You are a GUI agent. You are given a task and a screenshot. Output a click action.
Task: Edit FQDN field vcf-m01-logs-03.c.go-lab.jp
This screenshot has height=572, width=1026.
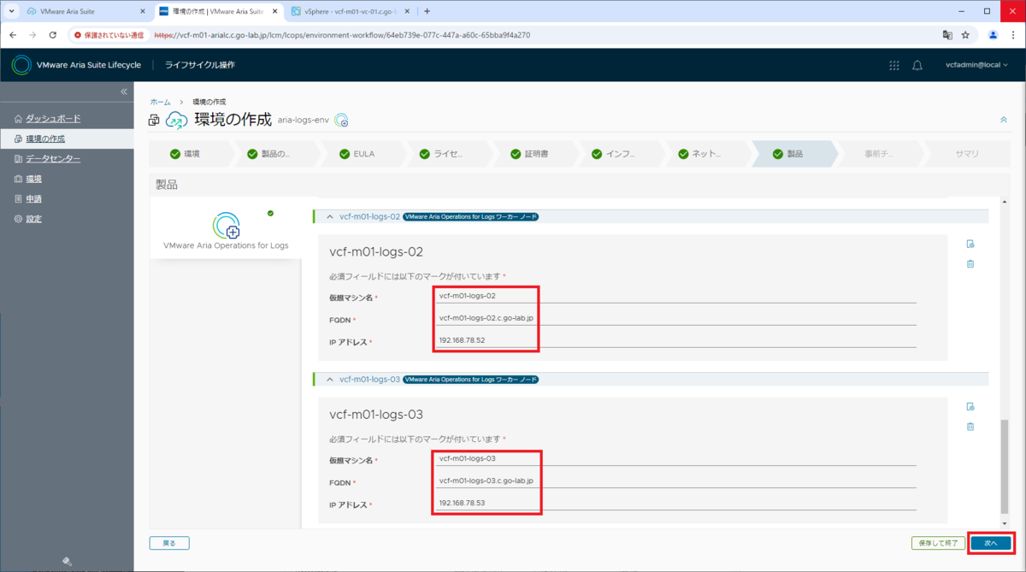click(675, 481)
